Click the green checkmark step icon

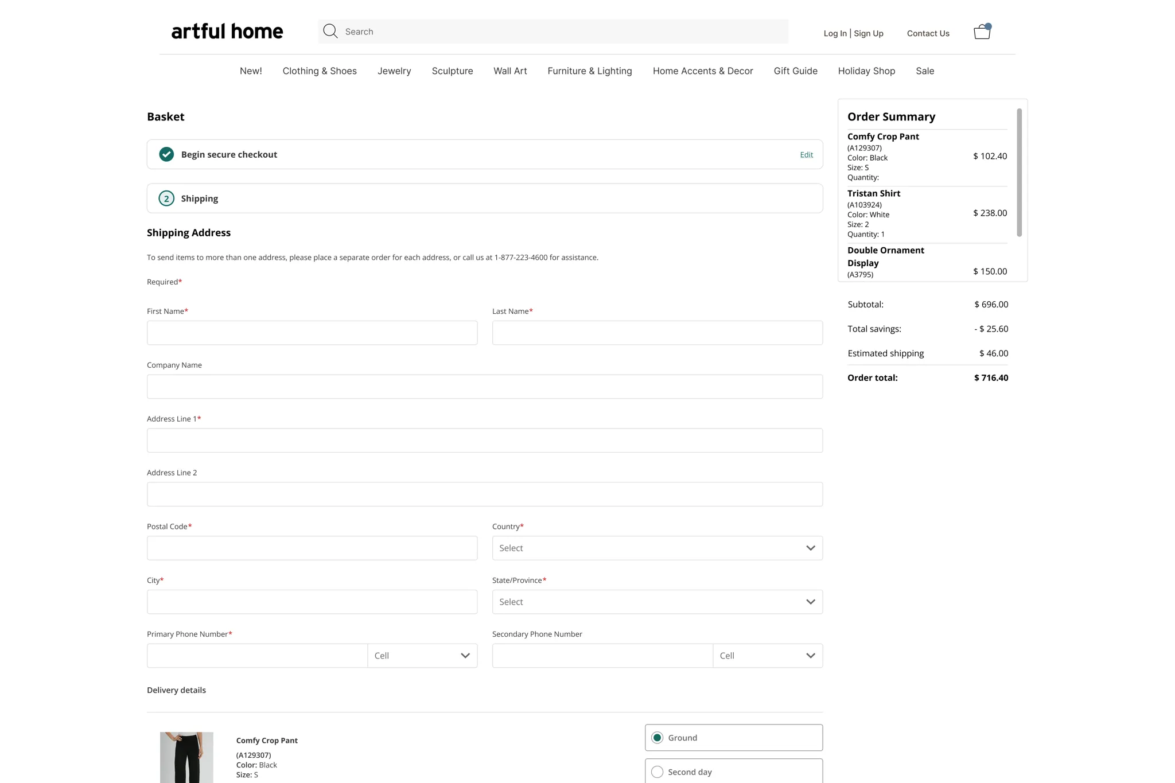[x=166, y=154]
